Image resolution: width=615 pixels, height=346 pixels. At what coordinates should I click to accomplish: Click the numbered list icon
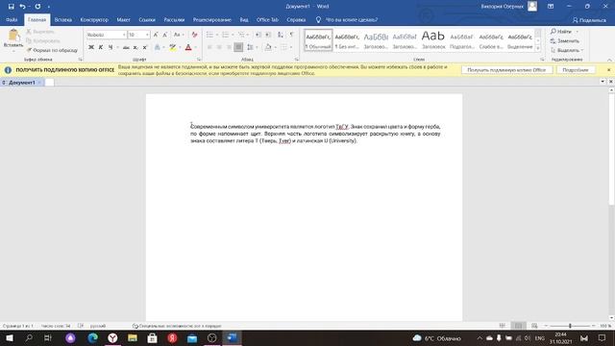pyautogui.click(x=226, y=35)
